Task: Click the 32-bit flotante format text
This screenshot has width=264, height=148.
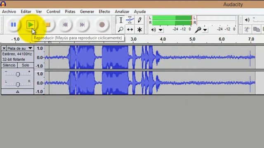Action: click(14, 59)
